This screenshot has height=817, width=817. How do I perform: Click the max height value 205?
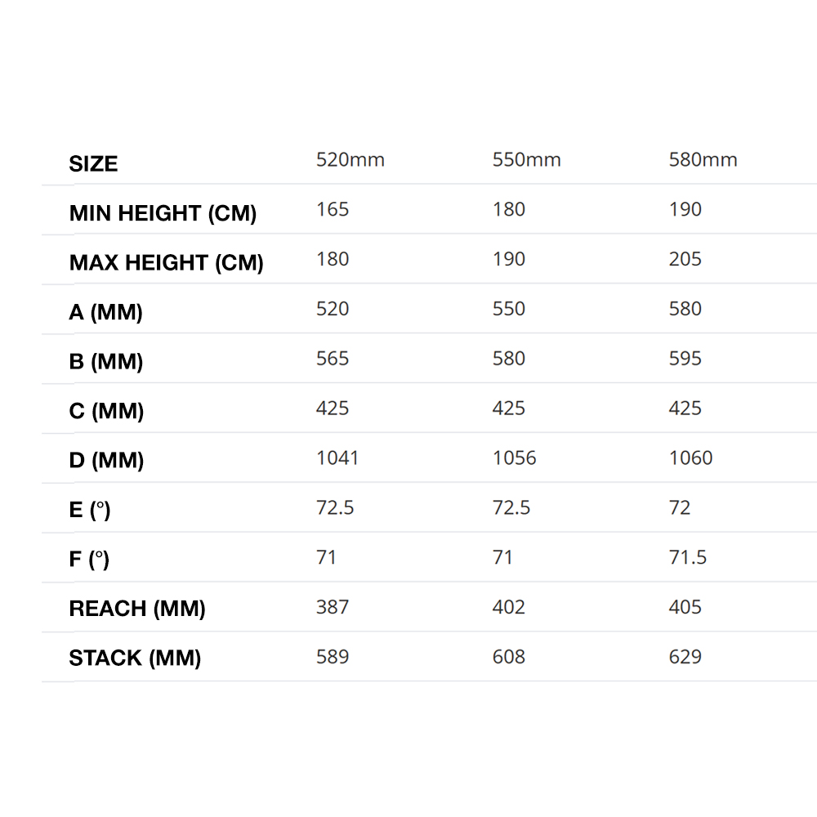coord(685,260)
